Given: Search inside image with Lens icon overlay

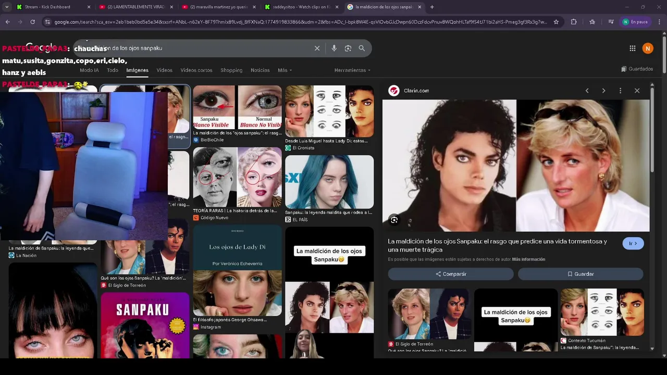Looking at the screenshot, I should [394, 220].
